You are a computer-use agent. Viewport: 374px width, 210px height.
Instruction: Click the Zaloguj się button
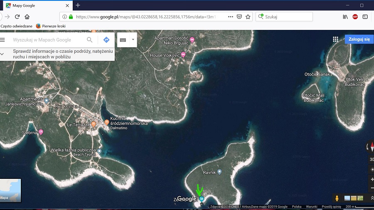(x=359, y=39)
